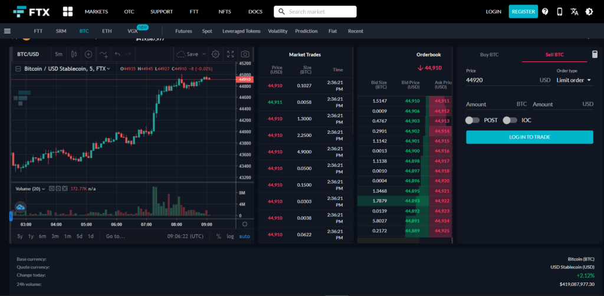The image size is (604, 296).
Task: Toggle log scale on chart
Action: tap(231, 236)
